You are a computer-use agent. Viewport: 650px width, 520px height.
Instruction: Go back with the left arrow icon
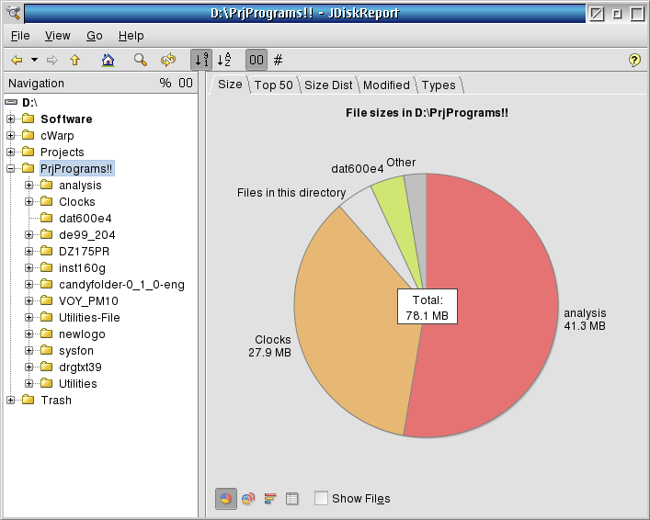coord(17,61)
